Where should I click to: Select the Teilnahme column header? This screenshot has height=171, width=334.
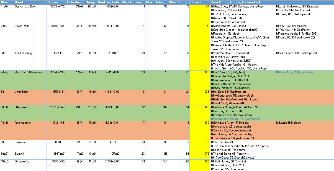point(75,2)
